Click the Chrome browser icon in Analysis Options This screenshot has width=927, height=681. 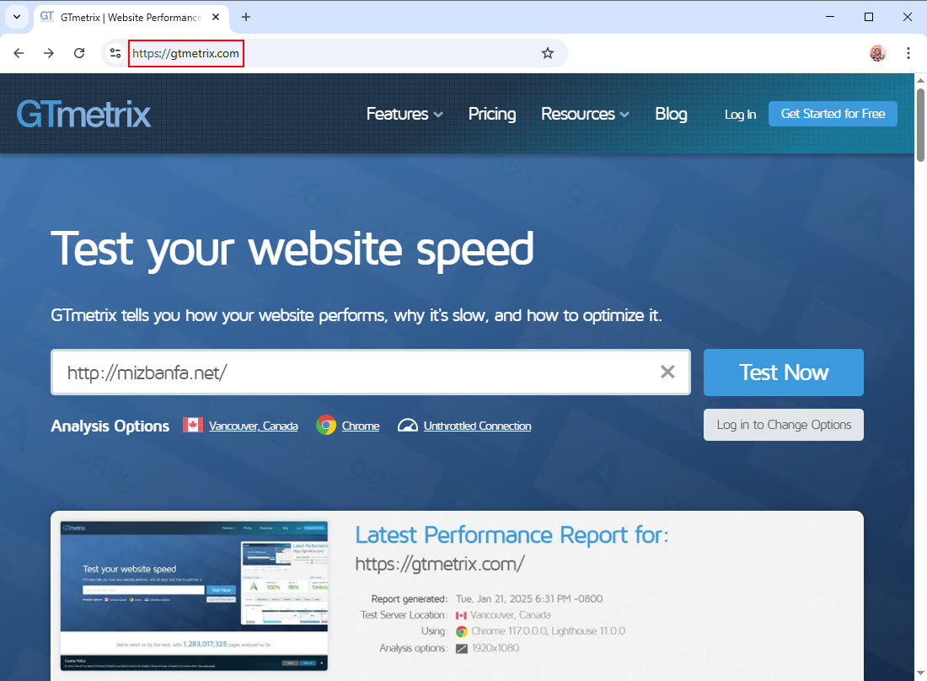326,425
